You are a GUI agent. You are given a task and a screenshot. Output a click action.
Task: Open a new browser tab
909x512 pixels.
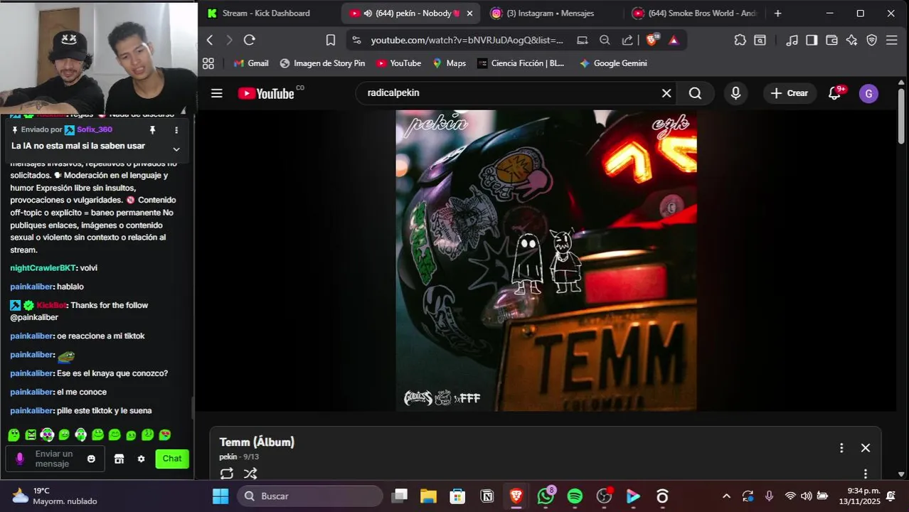pyautogui.click(x=777, y=14)
